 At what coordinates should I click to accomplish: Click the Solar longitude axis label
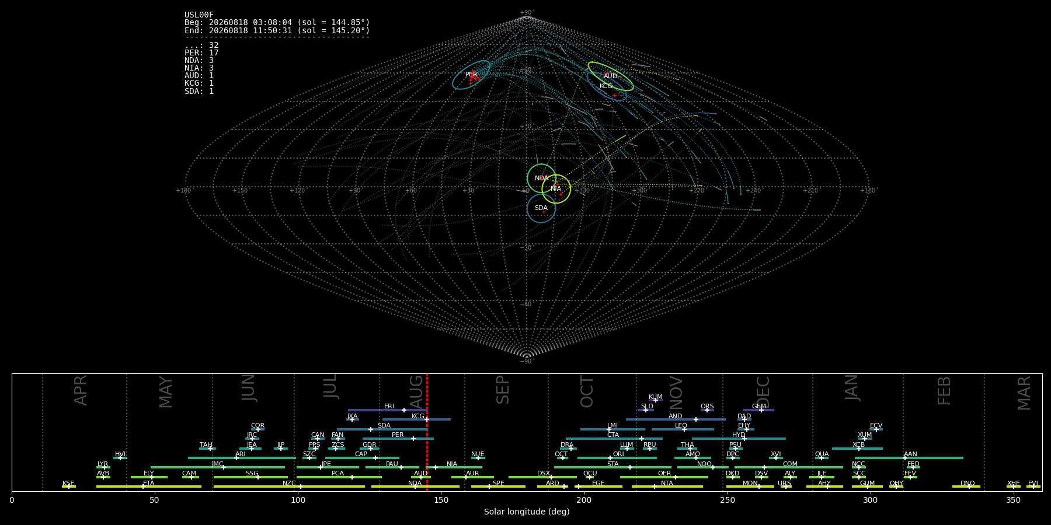(527, 512)
